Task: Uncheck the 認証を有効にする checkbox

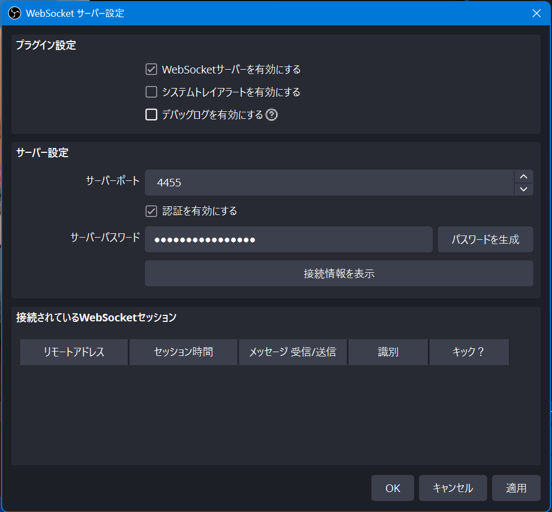Action: (151, 211)
